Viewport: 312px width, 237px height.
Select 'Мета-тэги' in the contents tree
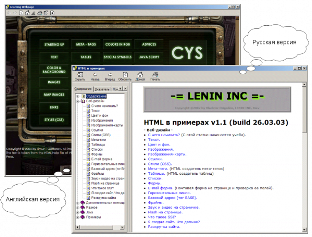[99, 140]
